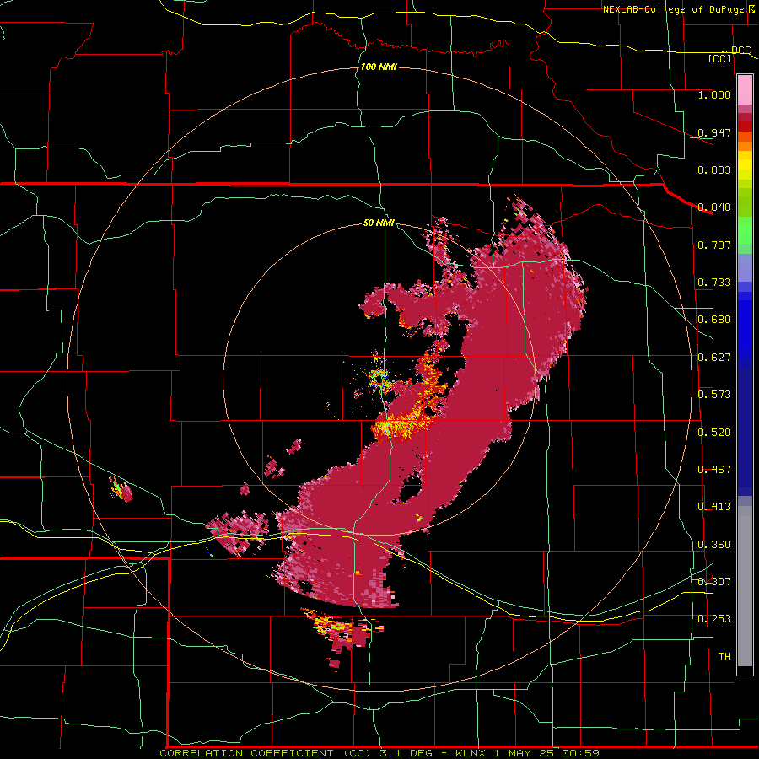Pick the yellow segment of the color bar
The height and width of the screenshot is (759, 759).
[x=745, y=165]
